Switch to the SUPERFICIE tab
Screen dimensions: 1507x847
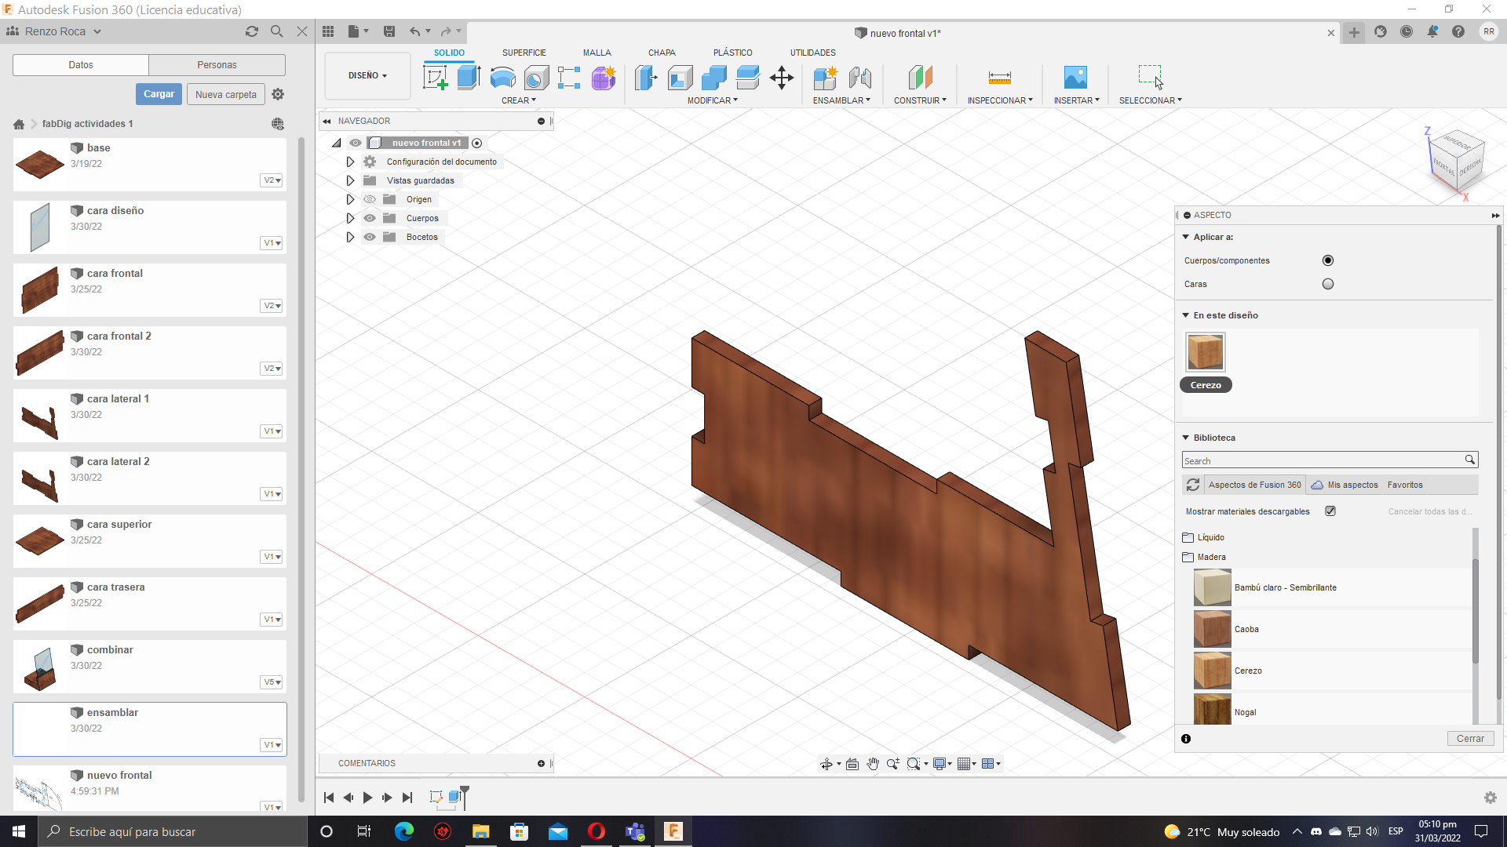click(x=524, y=53)
